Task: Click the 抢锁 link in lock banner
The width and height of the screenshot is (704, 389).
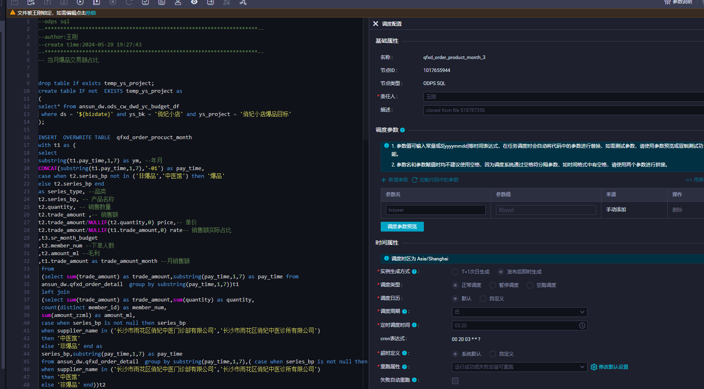Action: point(91,13)
